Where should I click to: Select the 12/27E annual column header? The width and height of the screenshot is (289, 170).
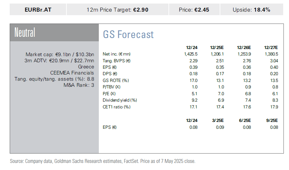[271, 48]
